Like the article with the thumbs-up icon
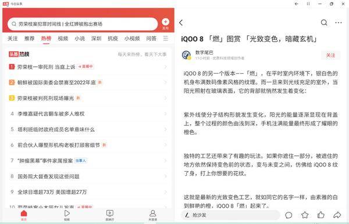The image size is (349, 224). (320, 215)
